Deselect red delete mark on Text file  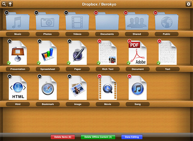point(159,41)
